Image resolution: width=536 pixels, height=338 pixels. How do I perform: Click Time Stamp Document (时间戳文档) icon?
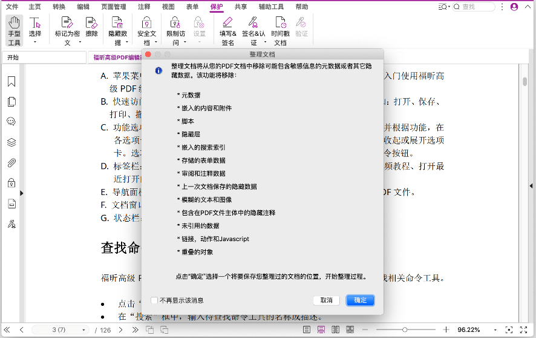pyautogui.click(x=280, y=22)
